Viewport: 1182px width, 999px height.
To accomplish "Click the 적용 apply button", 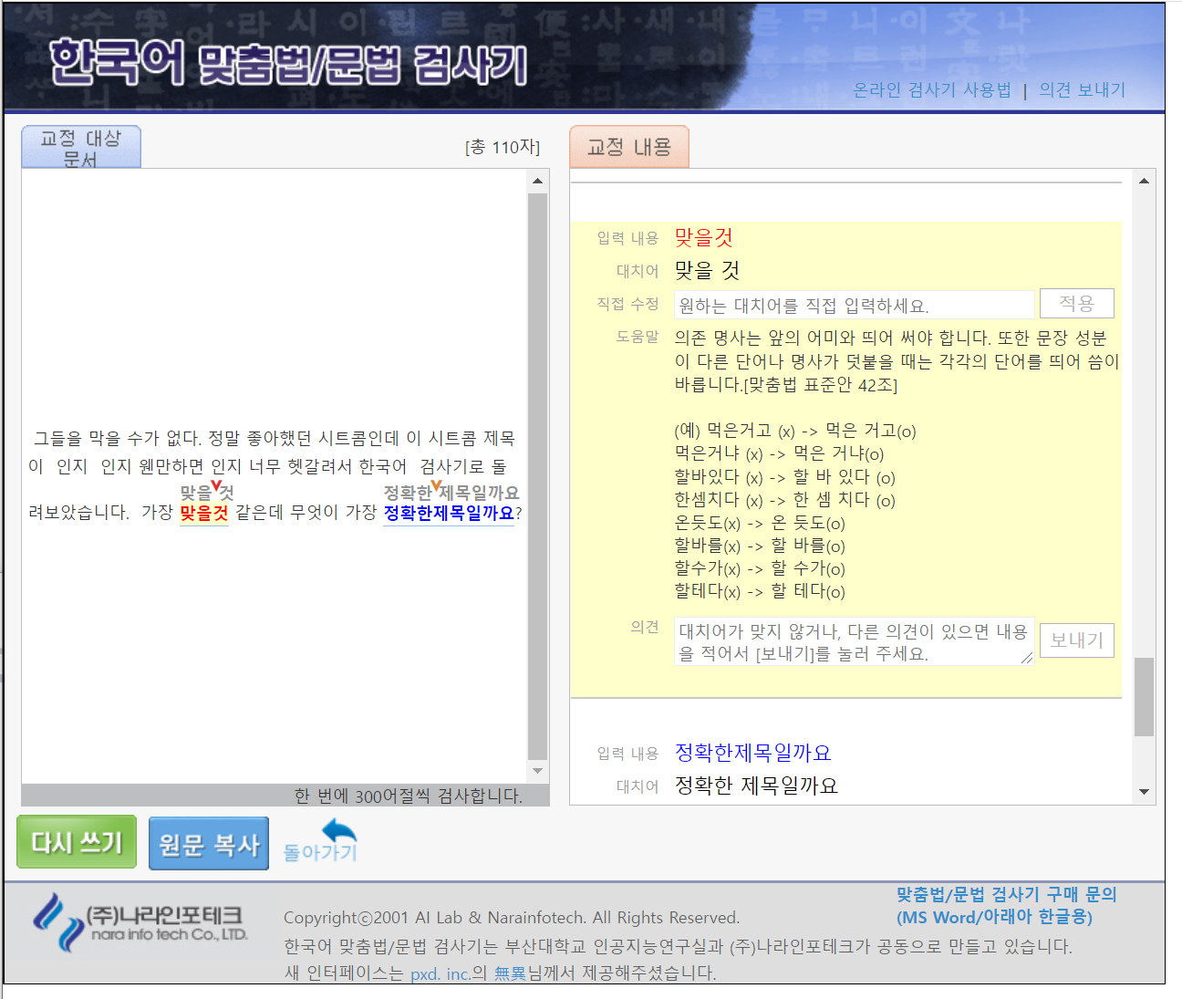I will [x=1076, y=303].
